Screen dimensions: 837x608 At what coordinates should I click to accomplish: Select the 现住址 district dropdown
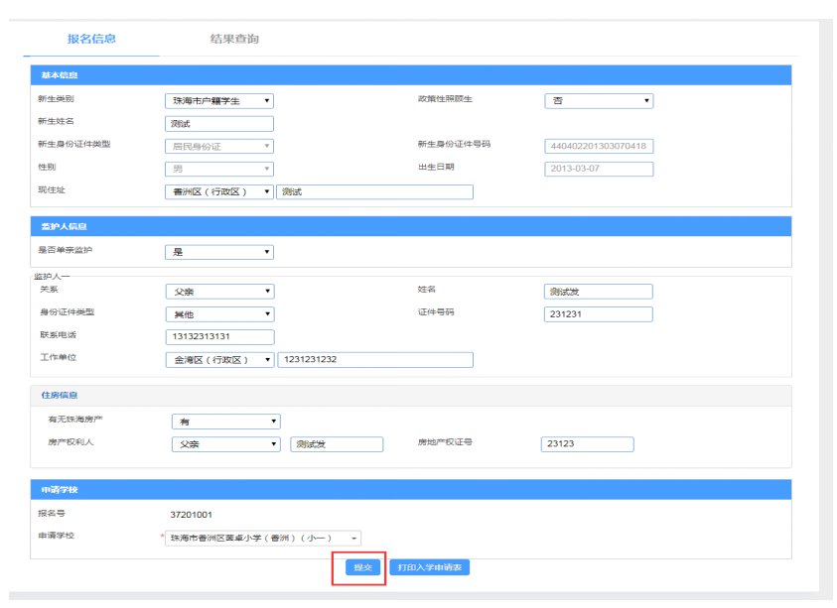coord(218,192)
